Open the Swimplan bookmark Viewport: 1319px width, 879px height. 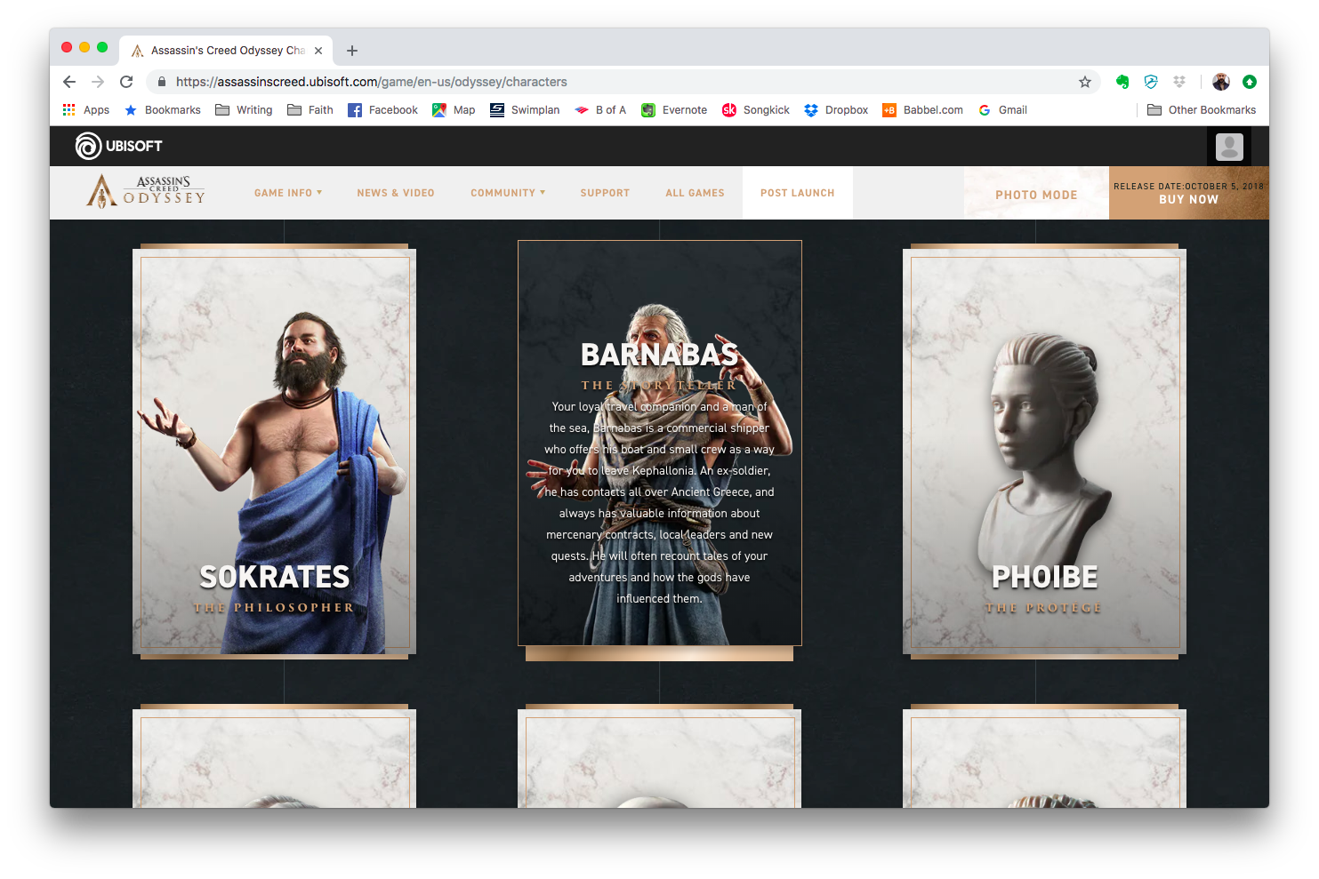click(525, 110)
